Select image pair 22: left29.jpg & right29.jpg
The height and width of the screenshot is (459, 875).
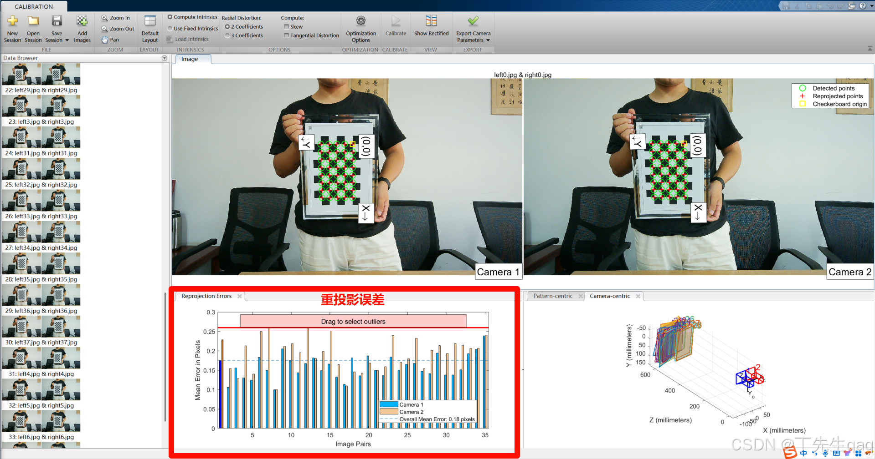(x=41, y=79)
